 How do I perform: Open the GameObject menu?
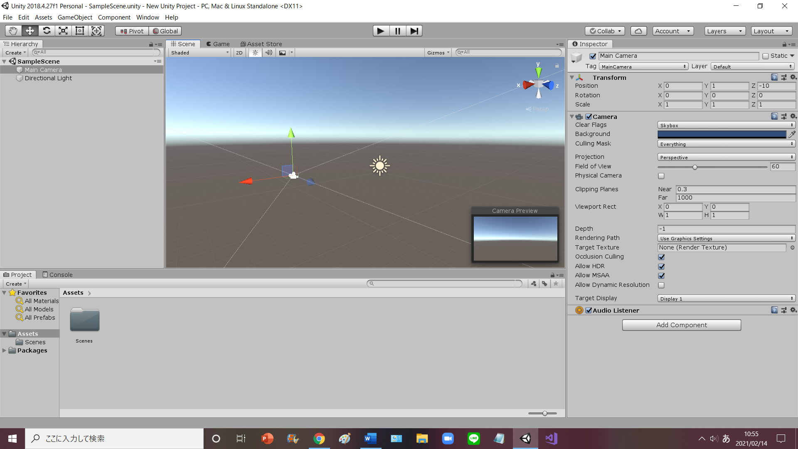pos(75,17)
